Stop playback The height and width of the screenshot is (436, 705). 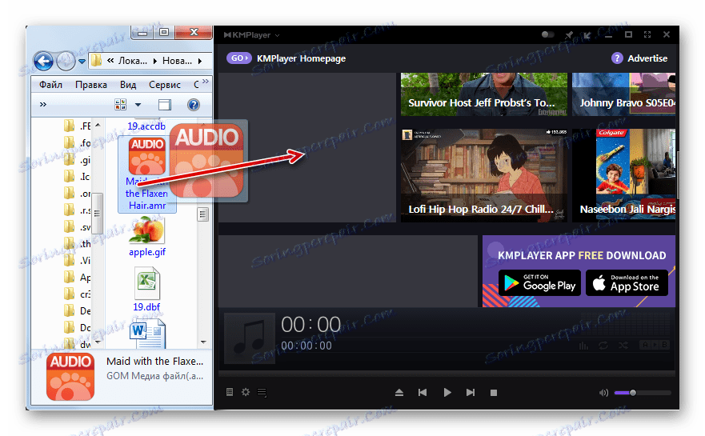[494, 392]
